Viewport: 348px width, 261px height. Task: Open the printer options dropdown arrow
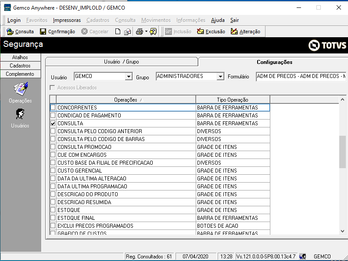[146, 32]
